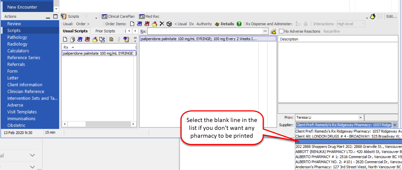Click the green help question mark icon
Screen dimensions: 402x170
(239, 24)
